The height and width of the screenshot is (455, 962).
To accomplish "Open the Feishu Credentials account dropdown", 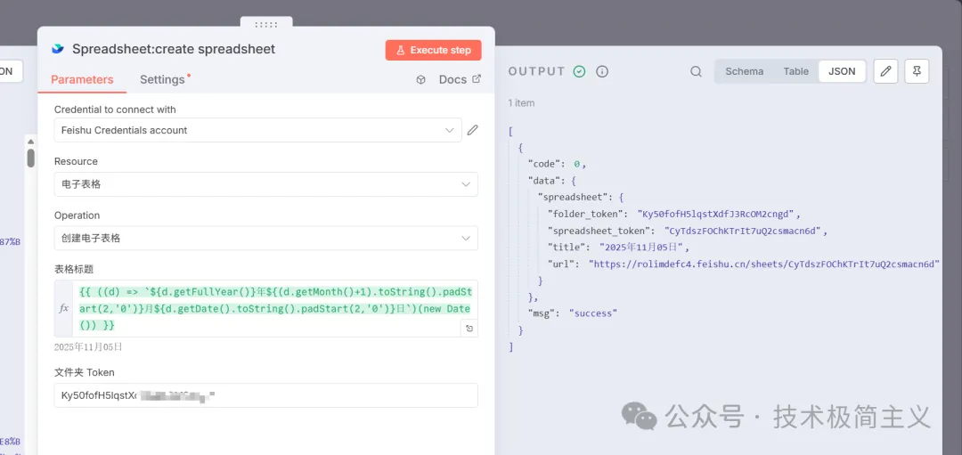I will click(257, 130).
